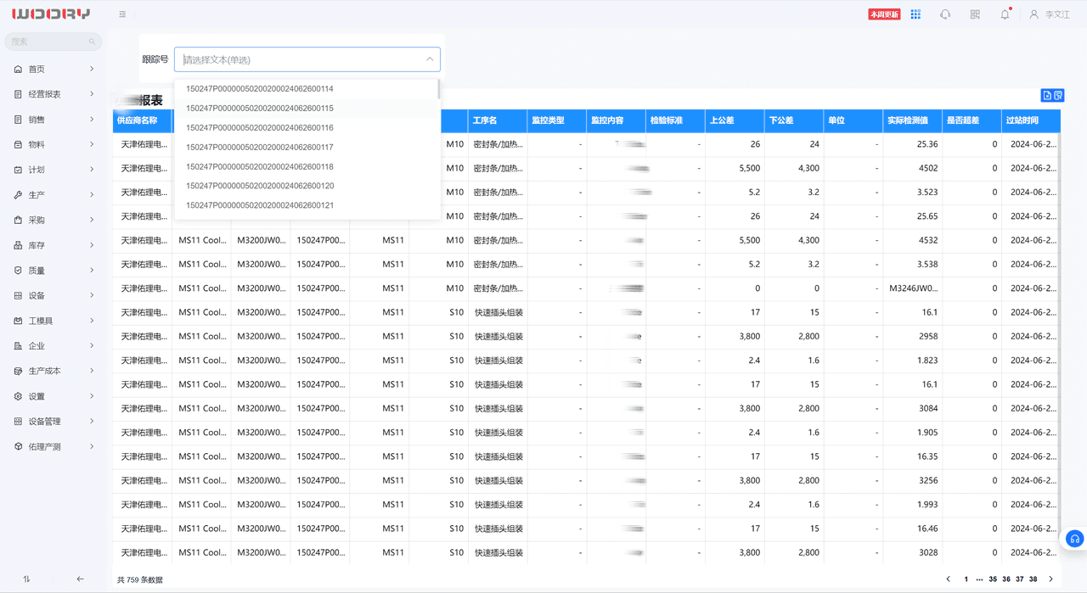Click the 工模具 icon
The height and width of the screenshot is (593, 1087).
pyautogui.click(x=19, y=321)
